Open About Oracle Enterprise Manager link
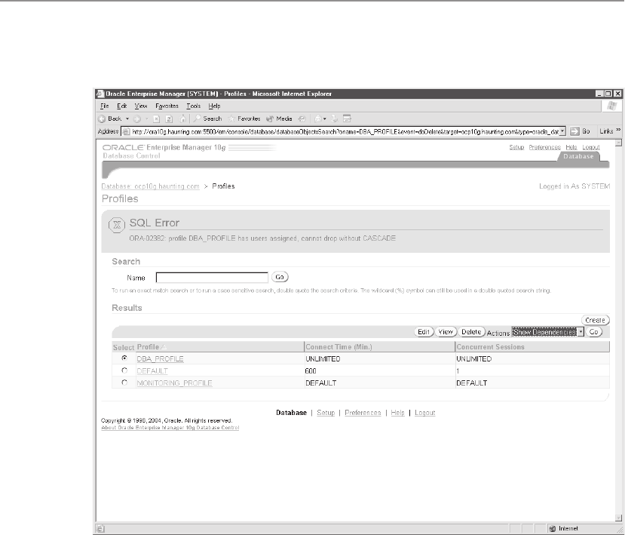The width and height of the screenshot is (625, 535). (x=170, y=427)
